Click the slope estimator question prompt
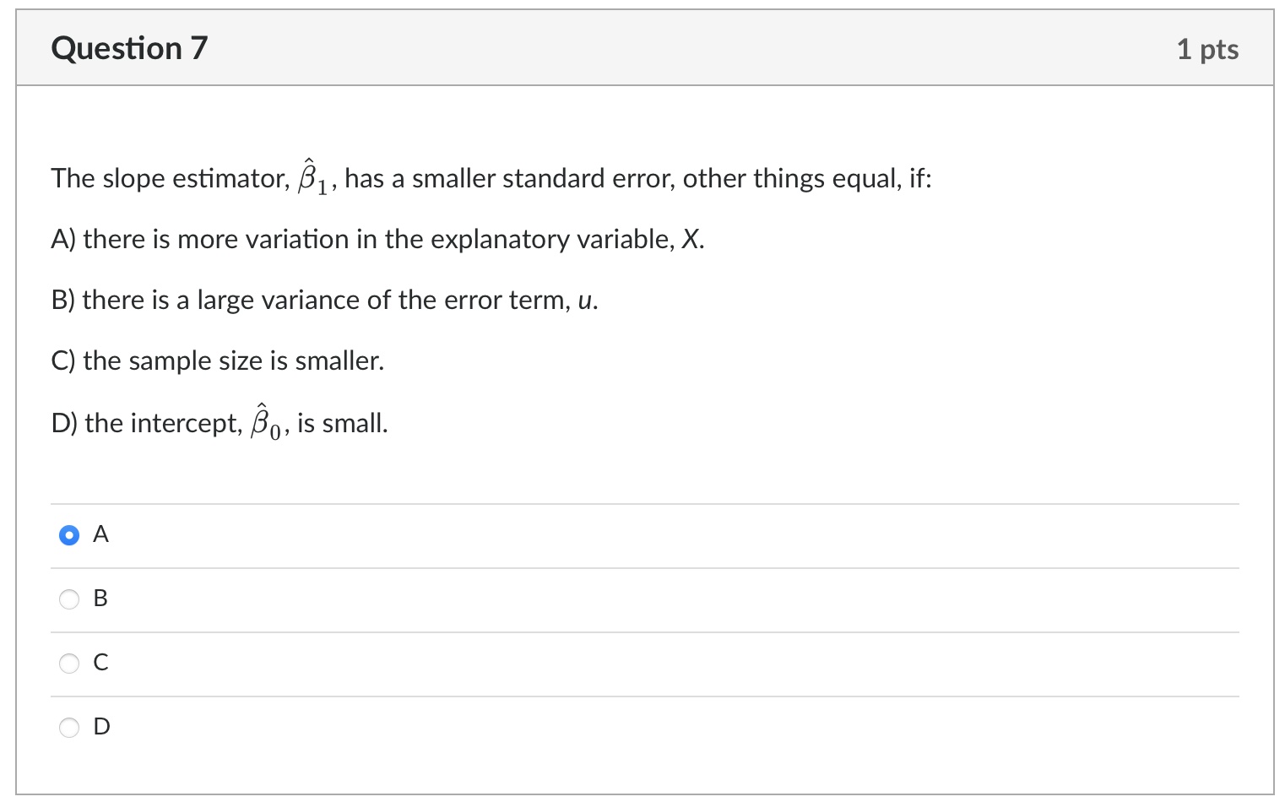Screen dimensions: 1285x802 tap(490, 177)
